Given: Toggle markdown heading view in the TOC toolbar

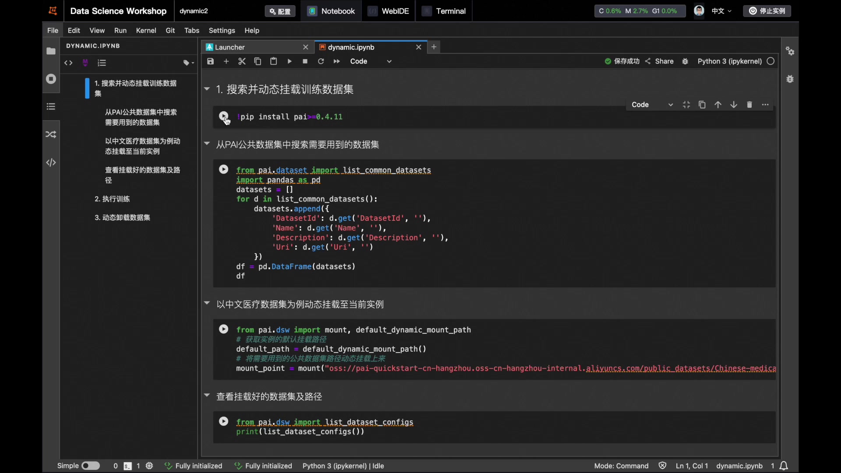Looking at the screenshot, I should (85, 63).
